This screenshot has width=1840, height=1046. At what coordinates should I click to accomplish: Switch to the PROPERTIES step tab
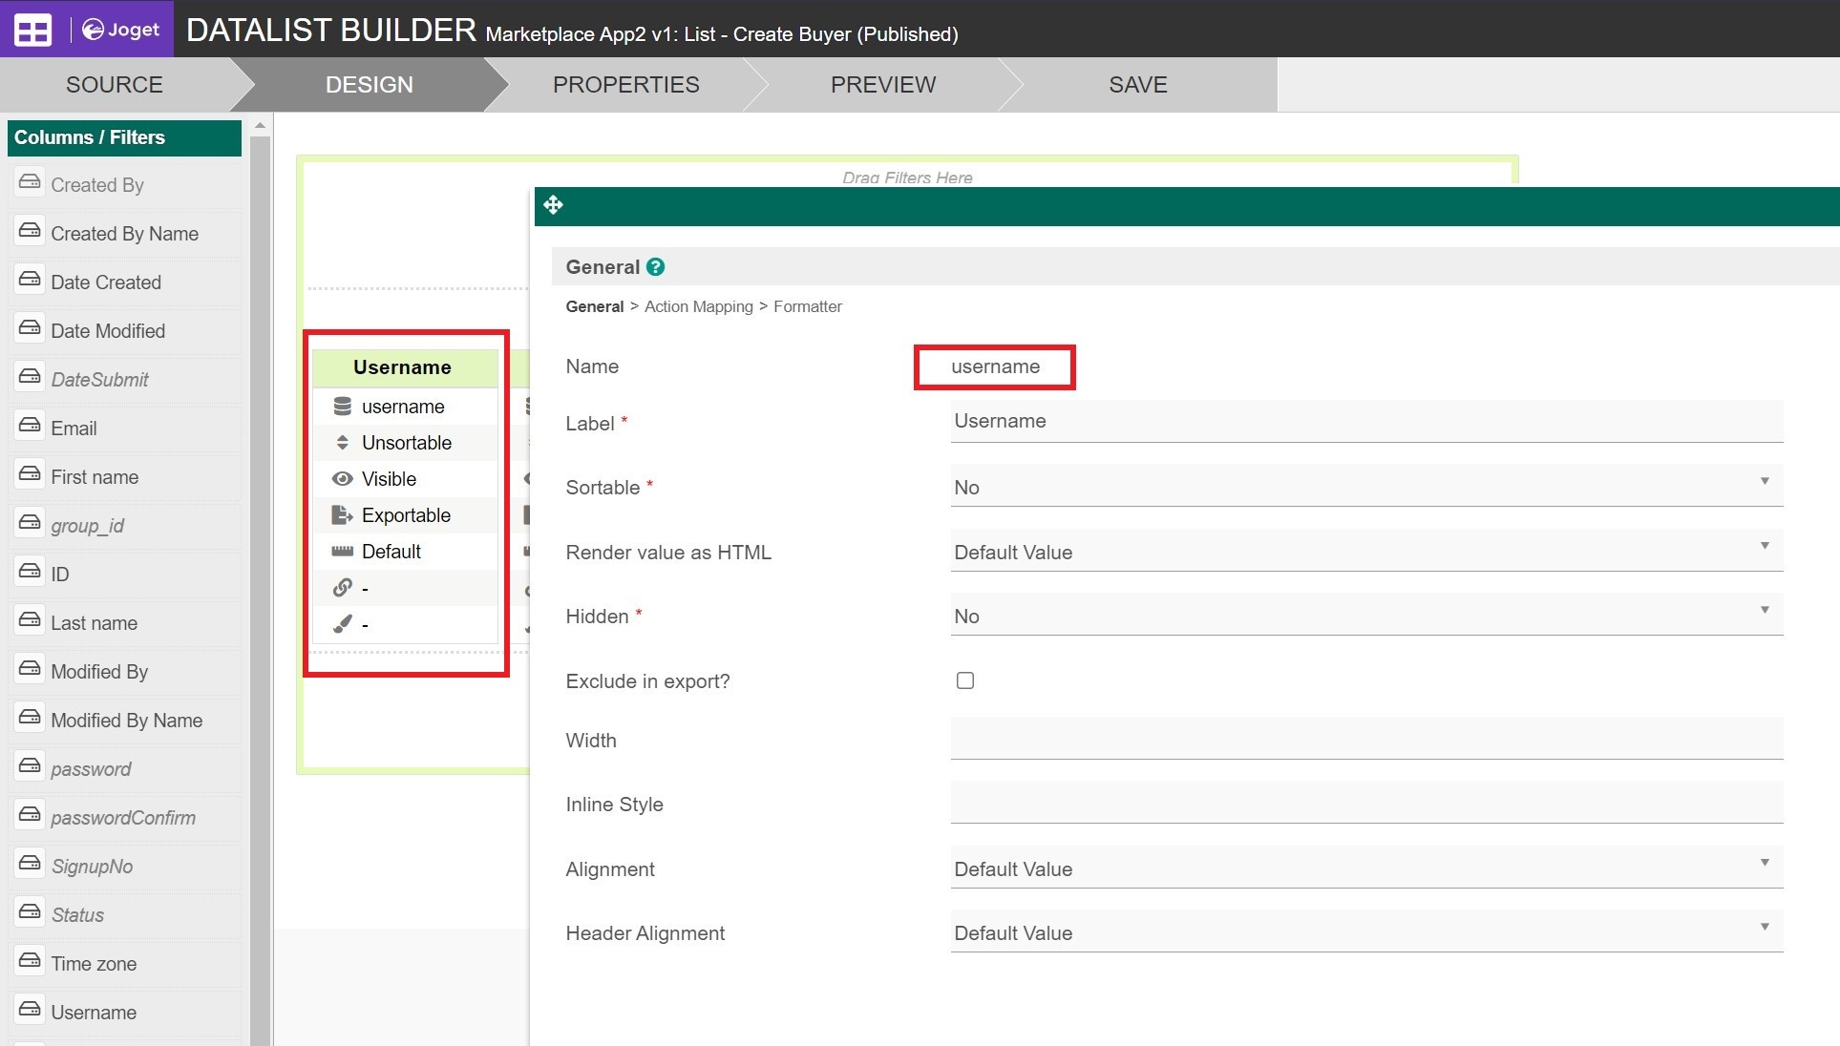coord(625,85)
